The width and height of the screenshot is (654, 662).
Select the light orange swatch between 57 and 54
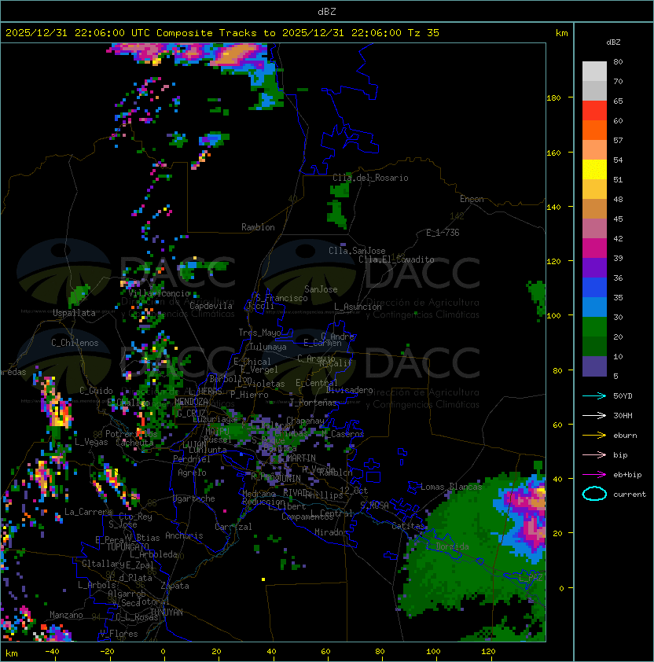[x=594, y=150]
